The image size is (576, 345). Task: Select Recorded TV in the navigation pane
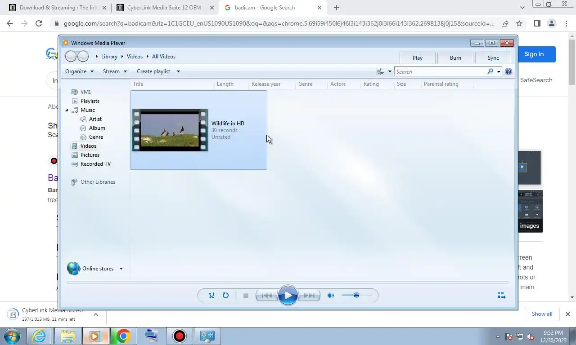[x=95, y=164]
